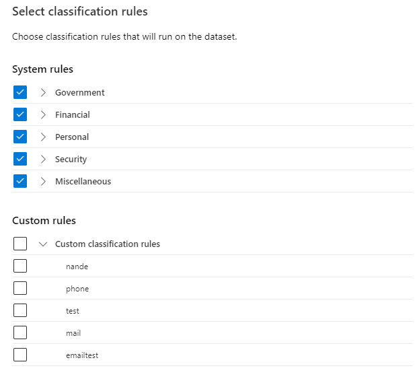The image size is (419, 387).
Task: Collapse the Custom classification rules chevron
Action: (43, 244)
